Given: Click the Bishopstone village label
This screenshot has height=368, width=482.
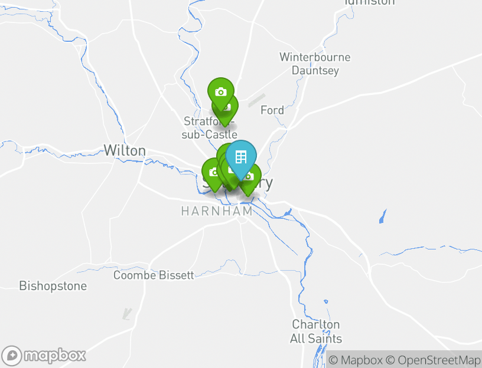Looking at the screenshot, I should [x=53, y=286].
